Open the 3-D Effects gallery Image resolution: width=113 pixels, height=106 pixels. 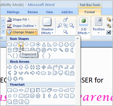84,25
